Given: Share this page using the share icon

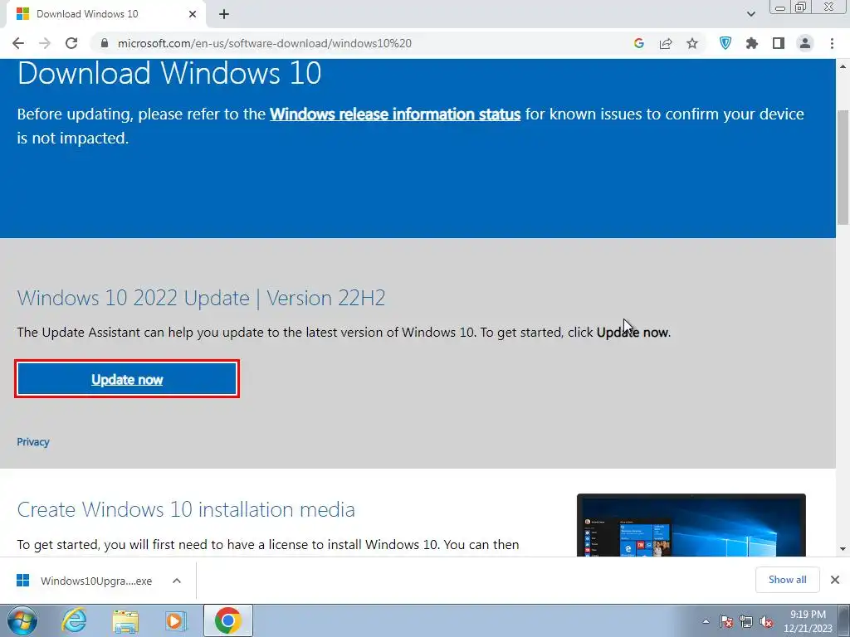Looking at the screenshot, I should 666,43.
